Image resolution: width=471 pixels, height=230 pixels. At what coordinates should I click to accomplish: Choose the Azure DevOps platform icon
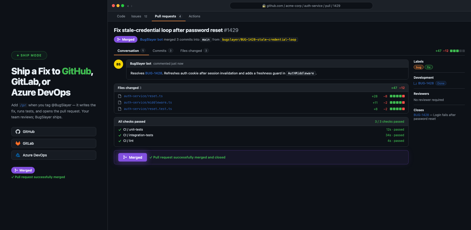point(18,155)
